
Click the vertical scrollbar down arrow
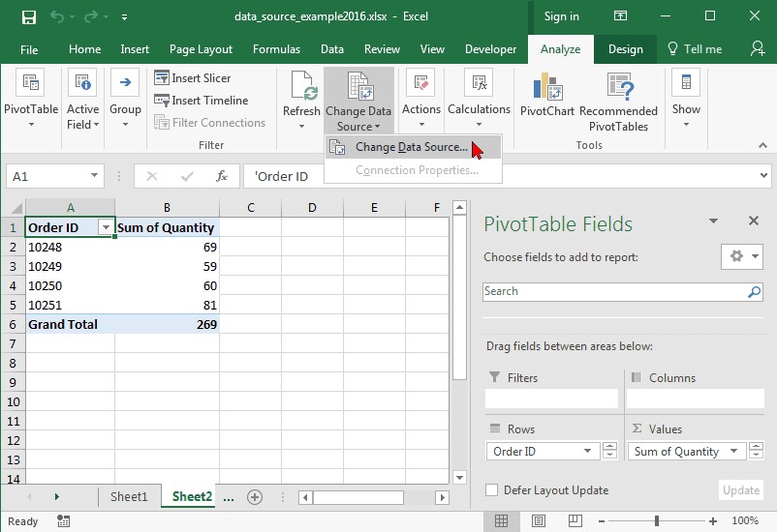pos(459,477)
